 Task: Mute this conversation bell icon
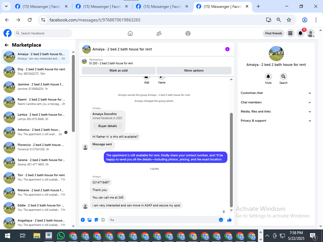point(268,77)
